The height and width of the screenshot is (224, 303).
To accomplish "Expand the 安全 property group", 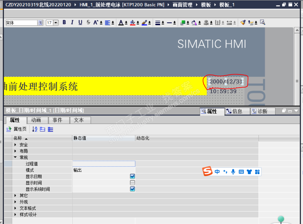I will [15, 145].
